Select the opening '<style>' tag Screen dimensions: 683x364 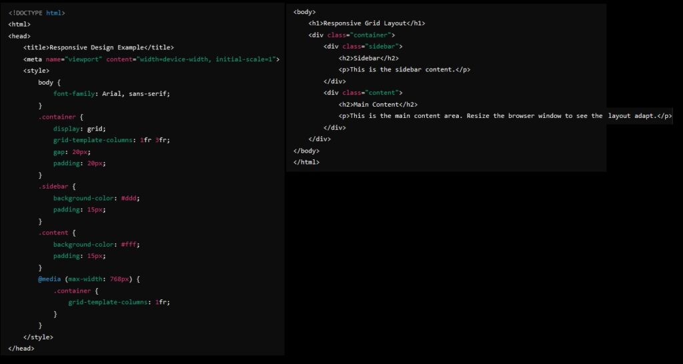36,71
